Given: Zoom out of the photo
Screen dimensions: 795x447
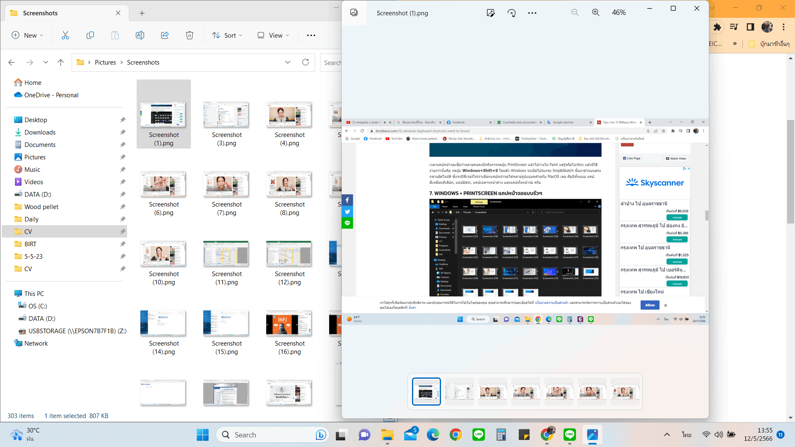Looking at the screenshot, I should pyautogui.click(x=575, y=12).
